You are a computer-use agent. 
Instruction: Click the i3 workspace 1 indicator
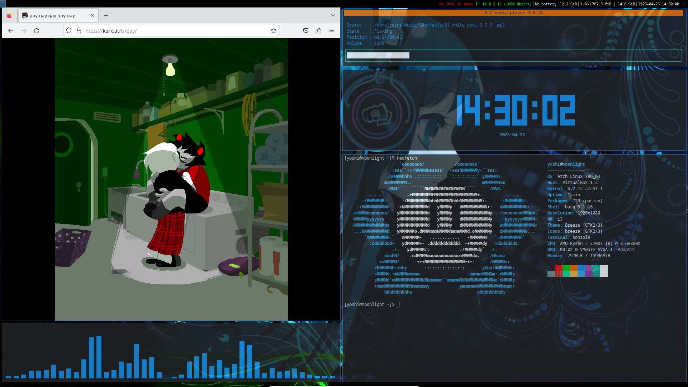[3, 4]
